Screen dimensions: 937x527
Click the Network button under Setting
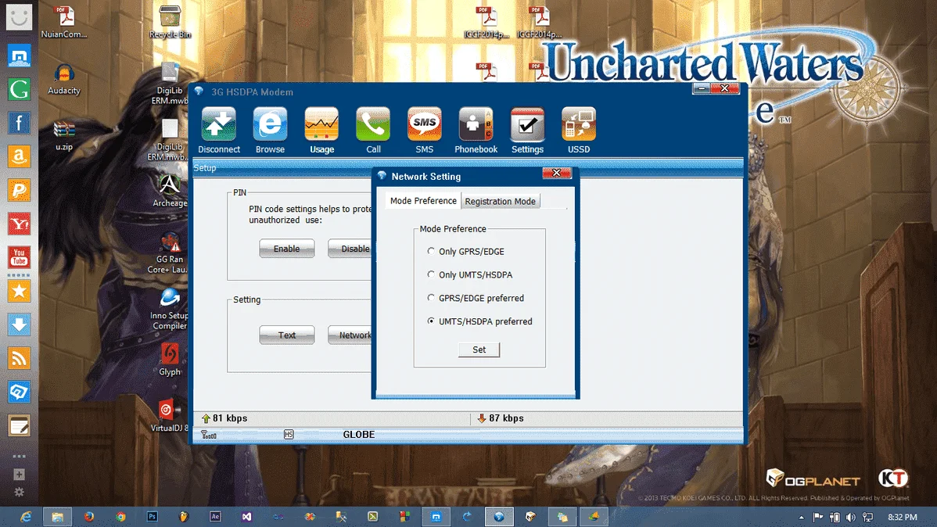[350, 335]
